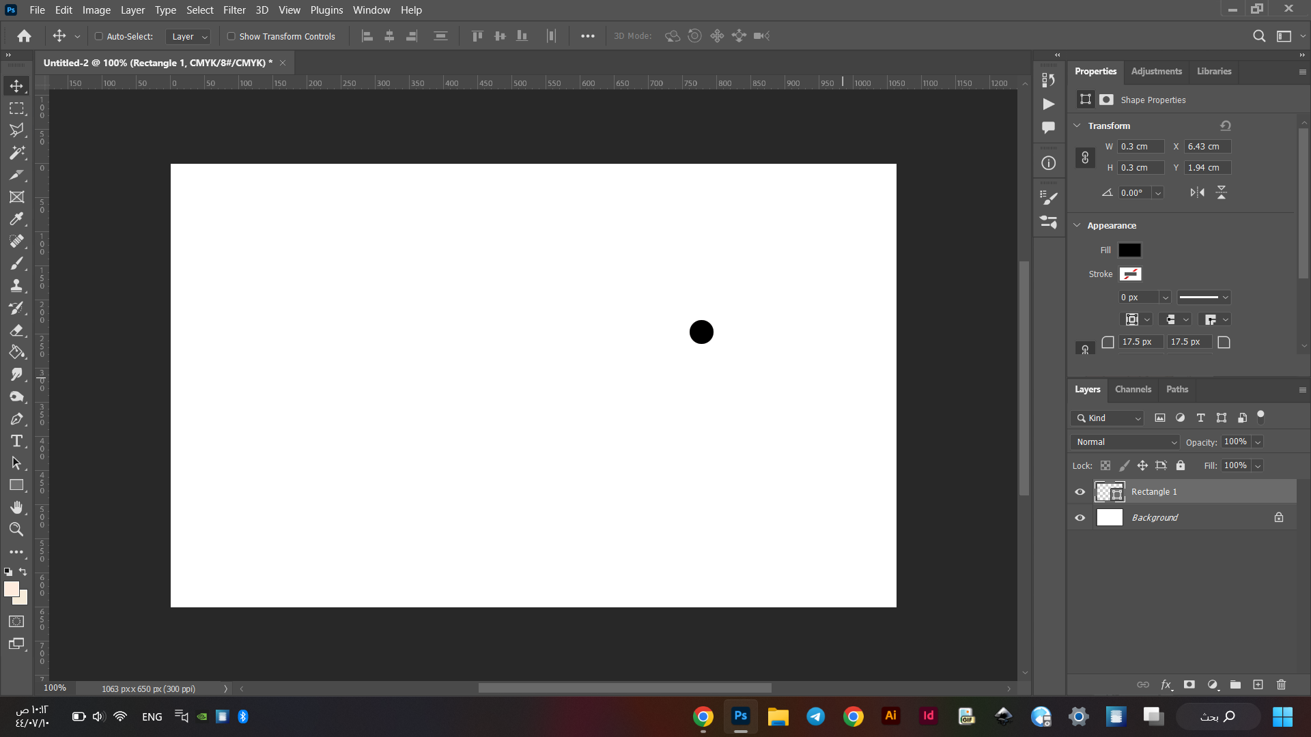Edit the width W field
The height and width of the screenshot is (737, 1311).
(x=1140, y=147)
